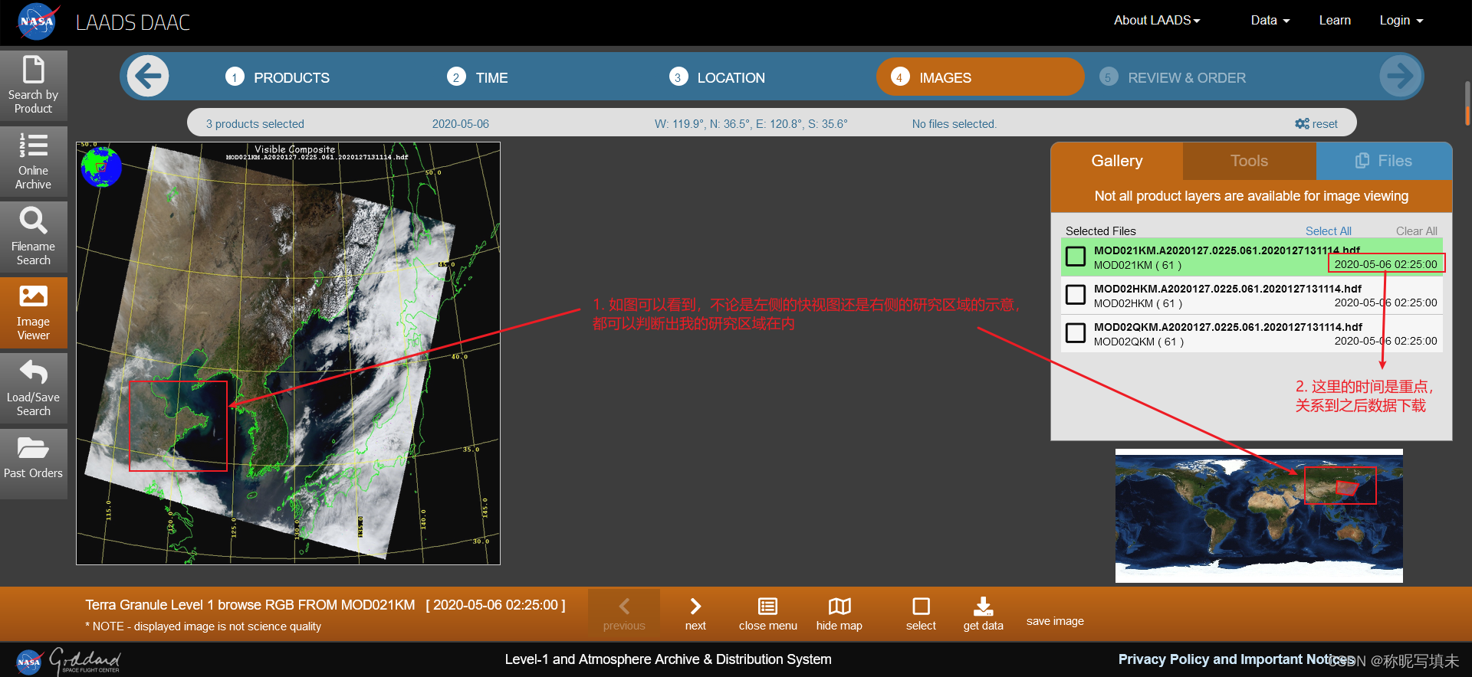The width and height of the screenshot is (1472, 677).
Task: Click the NASA logo in header
Action: click(38, 21)
